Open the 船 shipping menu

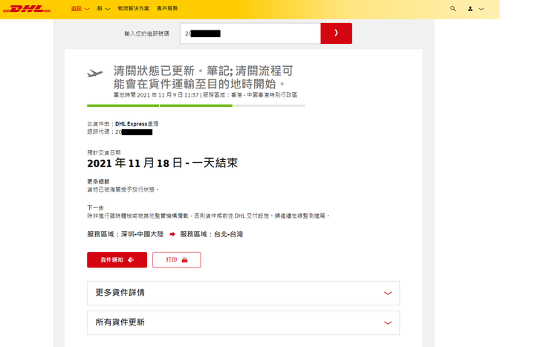[103, 8]
